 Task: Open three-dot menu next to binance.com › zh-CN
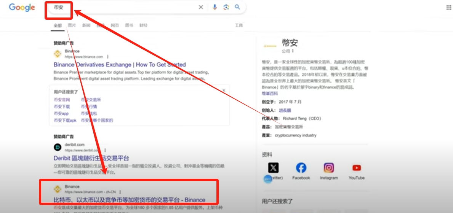point(120,192)
